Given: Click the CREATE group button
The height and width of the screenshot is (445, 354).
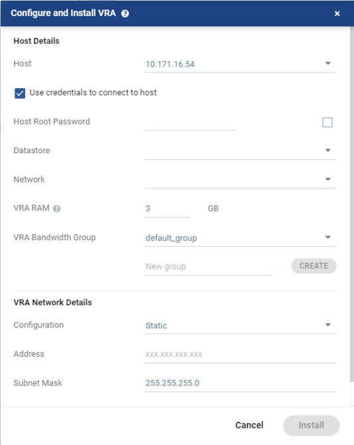Looking at the screenshot, I should pyautogui.click(x=314, y=266).
